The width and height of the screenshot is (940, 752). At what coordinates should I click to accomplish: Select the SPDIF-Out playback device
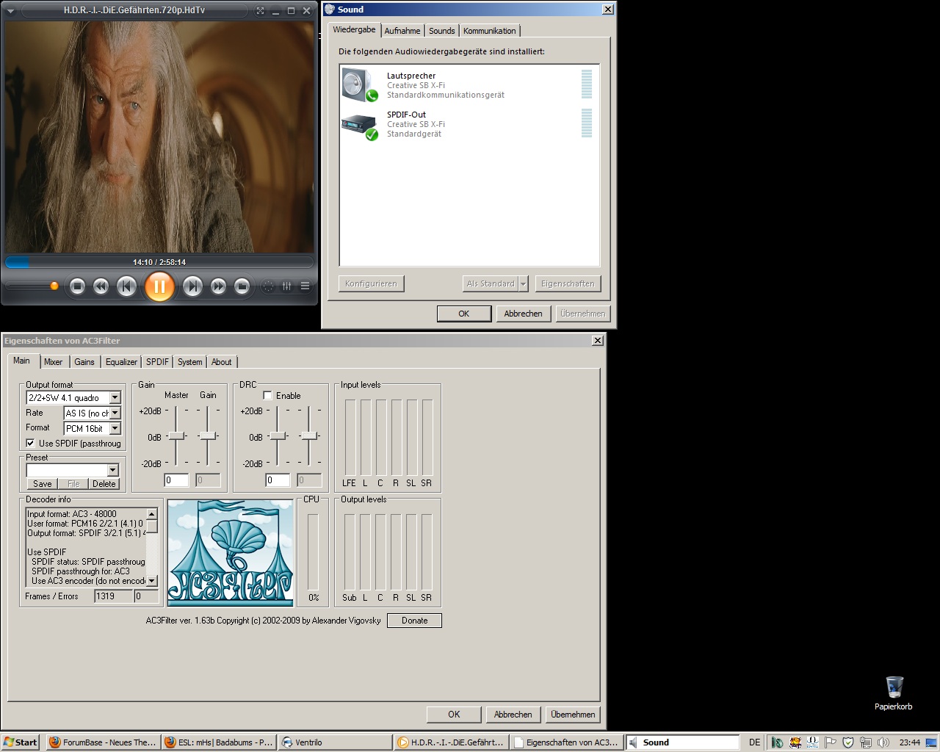click(469, 124)
